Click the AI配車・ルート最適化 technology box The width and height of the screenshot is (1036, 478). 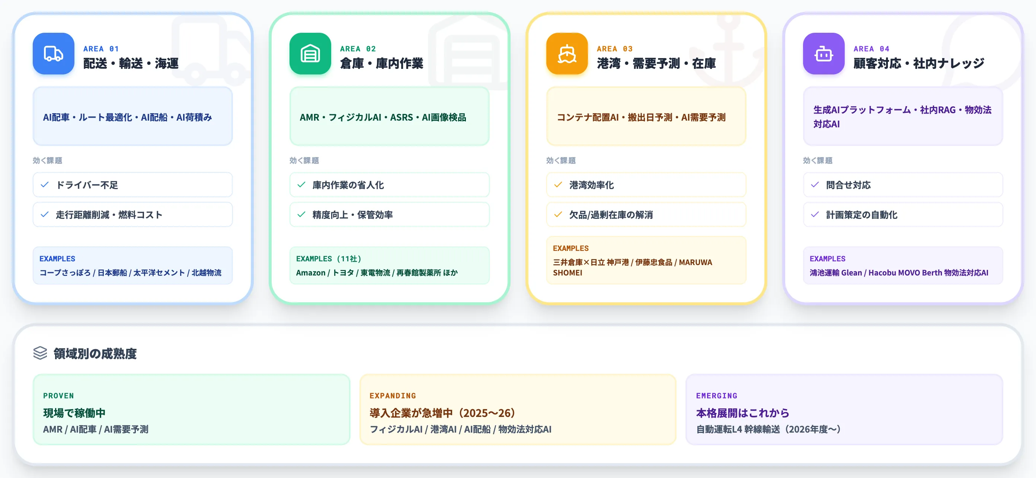tap(133, 116)
